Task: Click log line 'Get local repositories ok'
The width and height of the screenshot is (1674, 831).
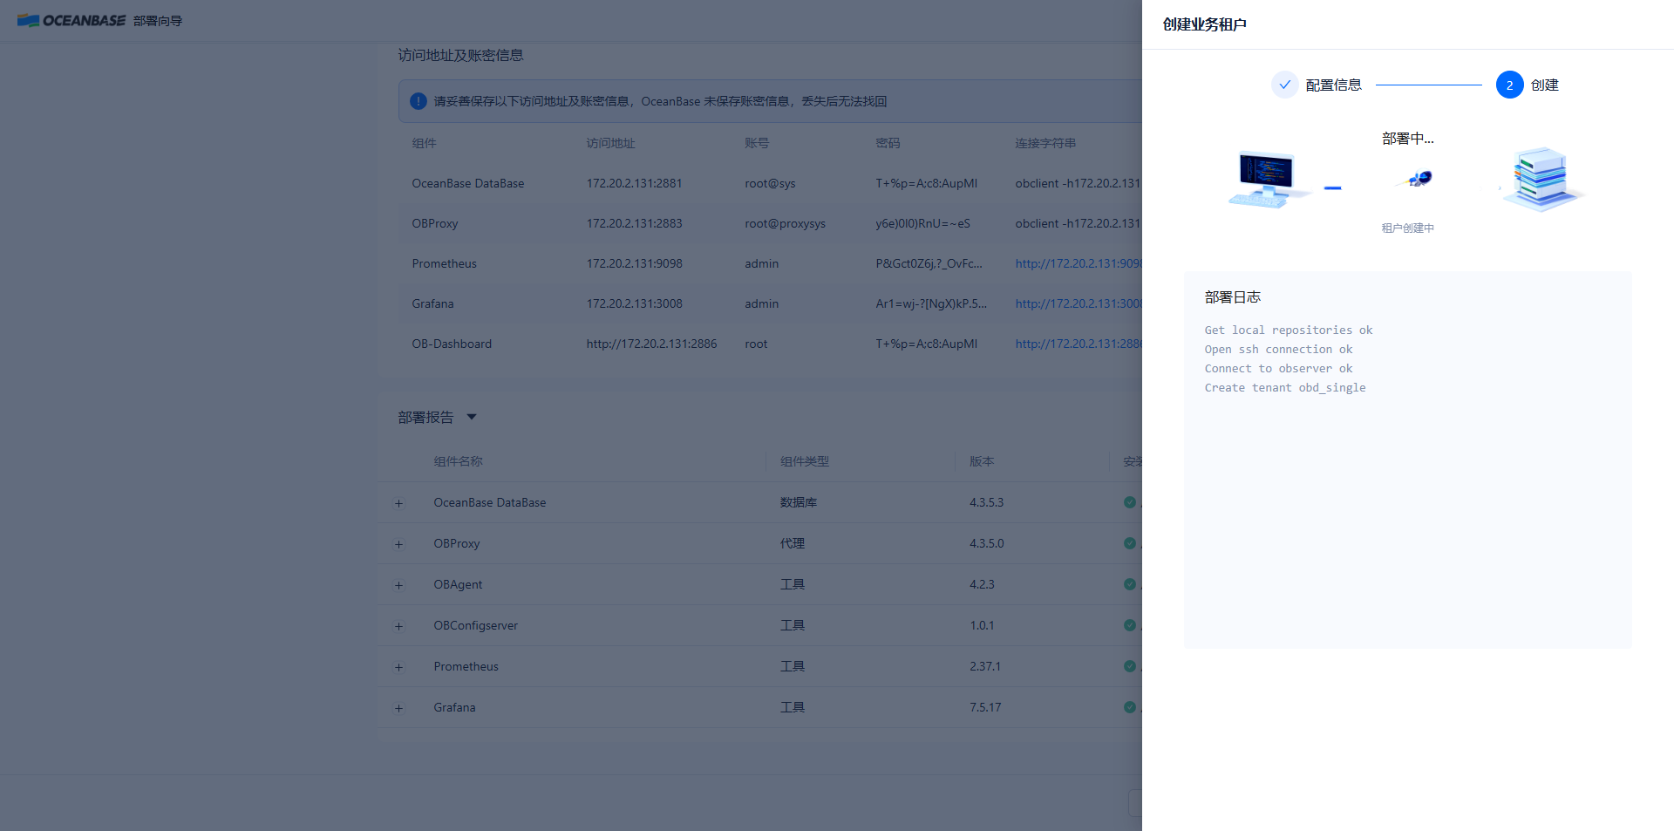Action: pos(1289,330)
